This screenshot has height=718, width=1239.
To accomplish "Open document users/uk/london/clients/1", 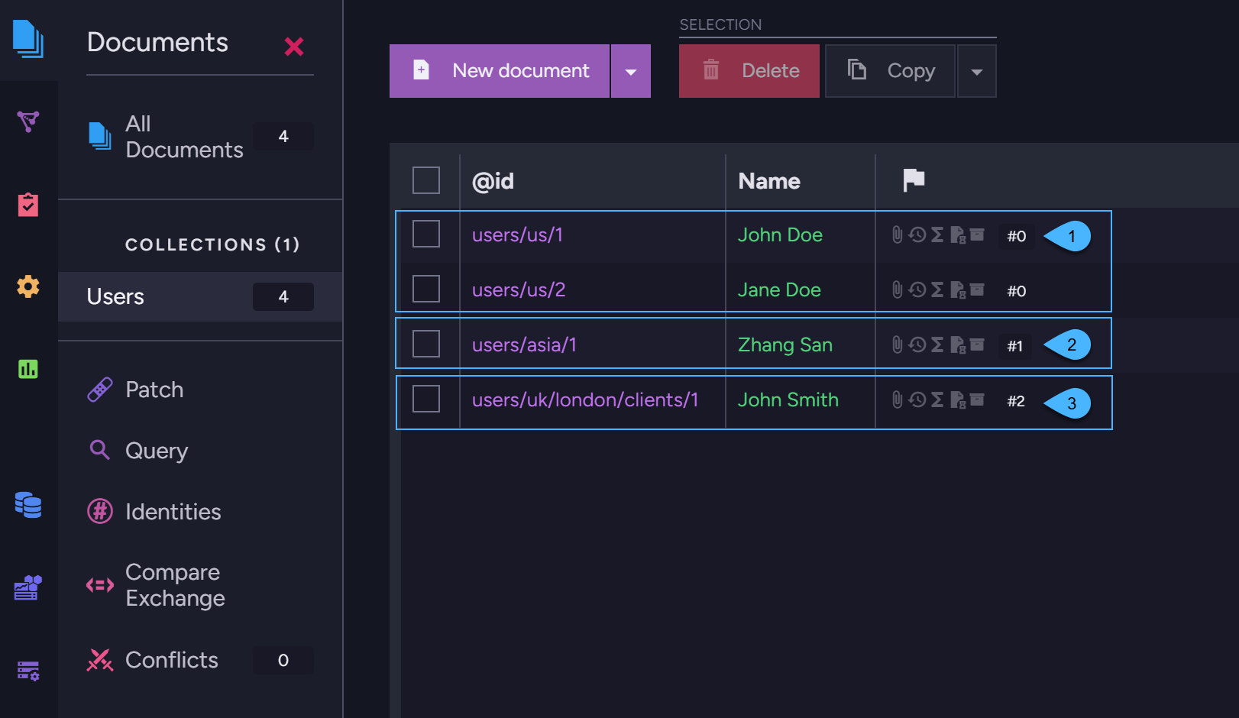I will point(585,399).
